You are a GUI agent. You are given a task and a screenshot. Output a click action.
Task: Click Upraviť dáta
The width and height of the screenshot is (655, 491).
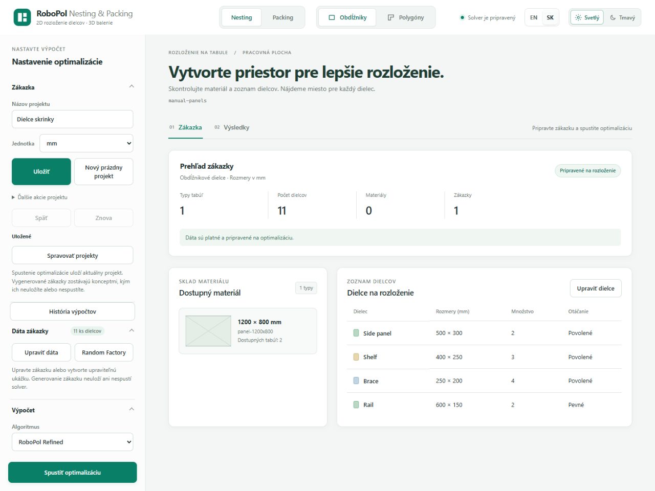[x=41, y=352]
